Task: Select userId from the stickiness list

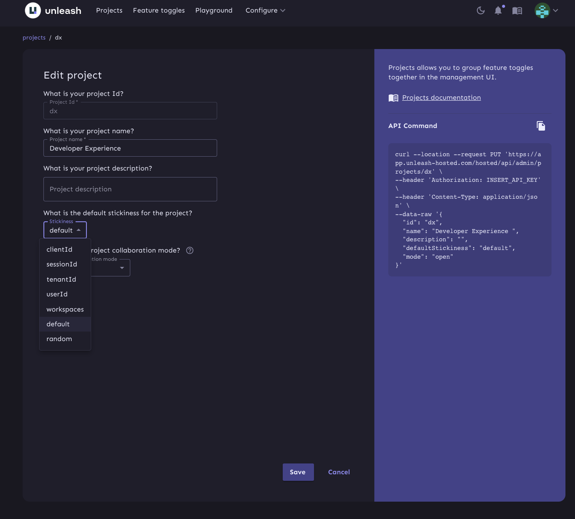Action: [57, 294]
